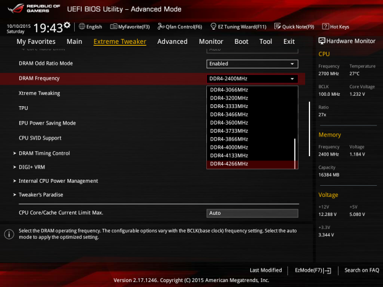The height and width of the screenshot is (287, 383).
Task: Select the Xtreme Tweaking row
Action: point(40,93)
